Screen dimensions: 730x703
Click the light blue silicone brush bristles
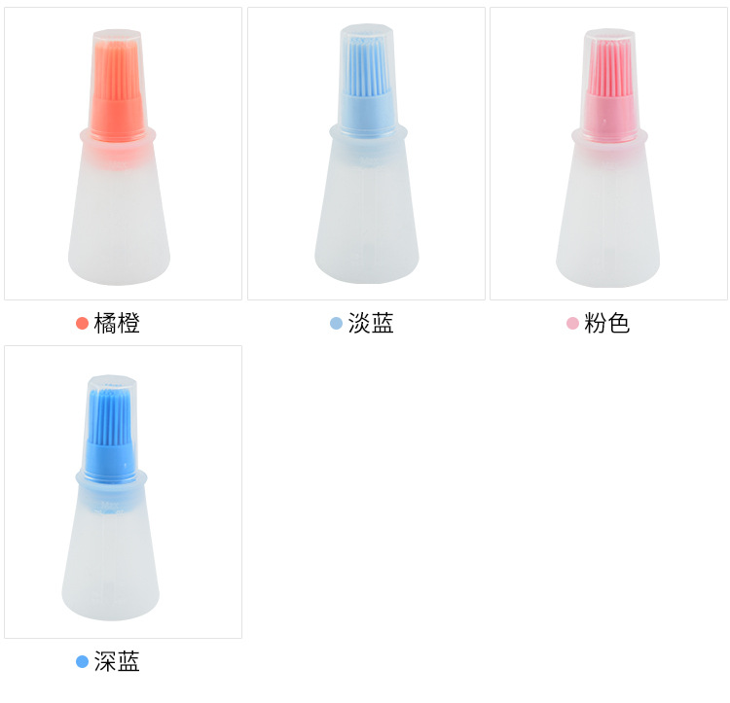click(x=367, y=66)
